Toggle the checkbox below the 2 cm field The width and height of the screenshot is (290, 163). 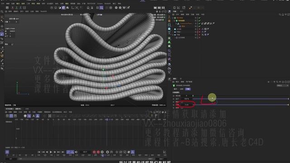click(182, 108)
